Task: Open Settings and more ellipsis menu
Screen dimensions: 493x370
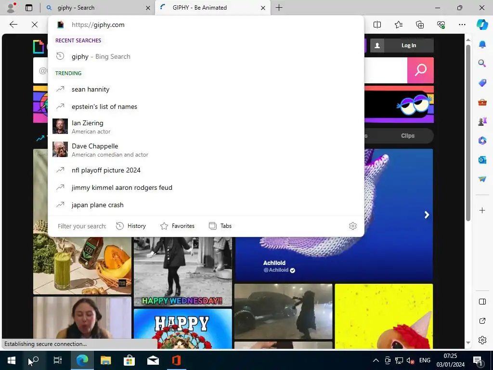Action: tap(462, 25)
